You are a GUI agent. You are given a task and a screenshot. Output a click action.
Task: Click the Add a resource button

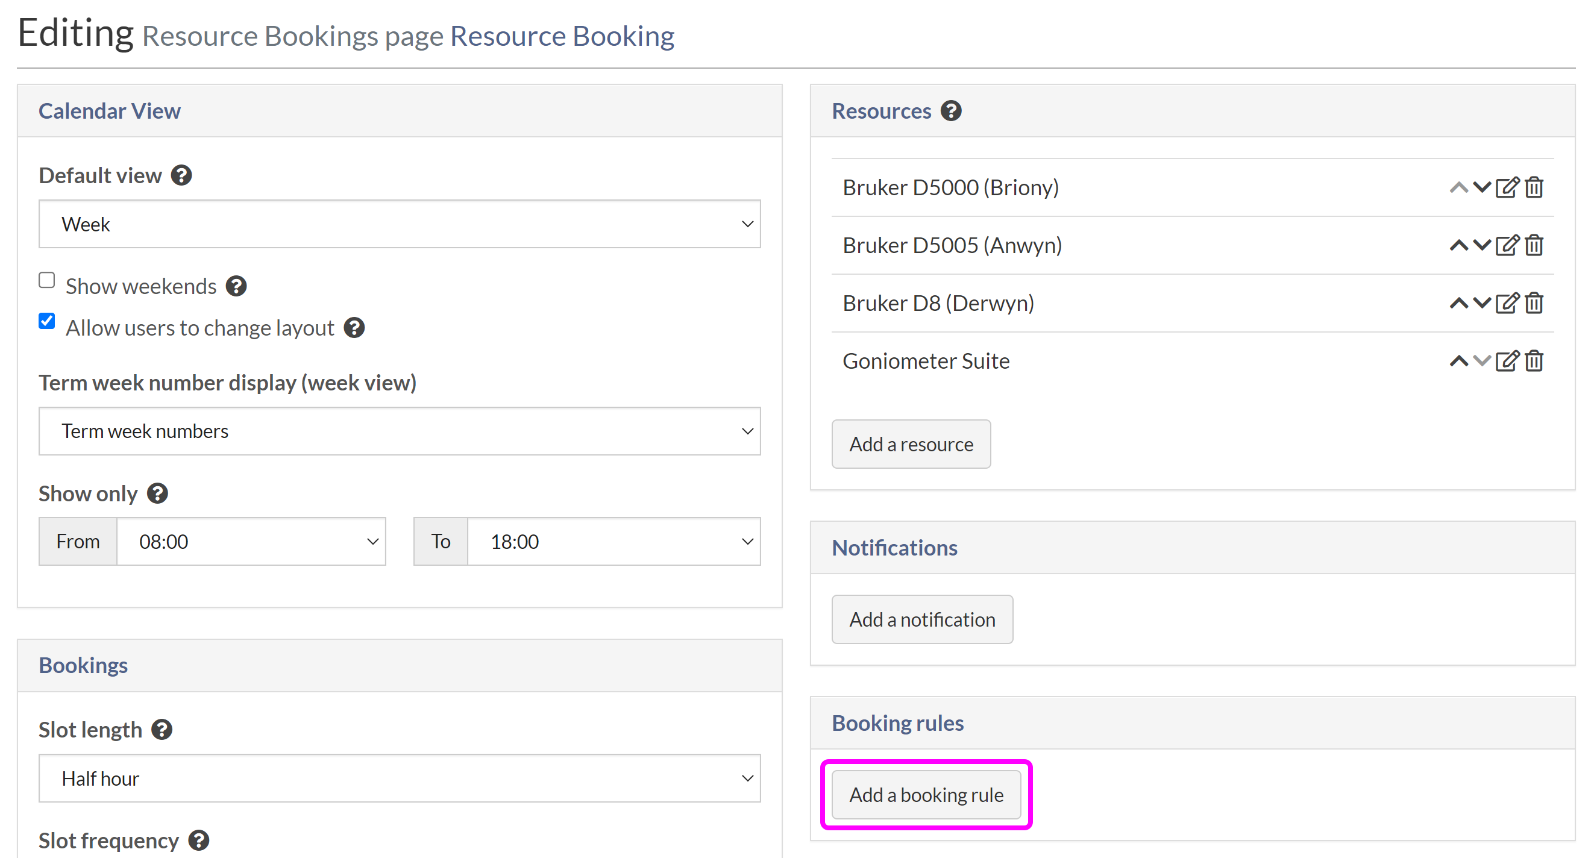point(910,444)
